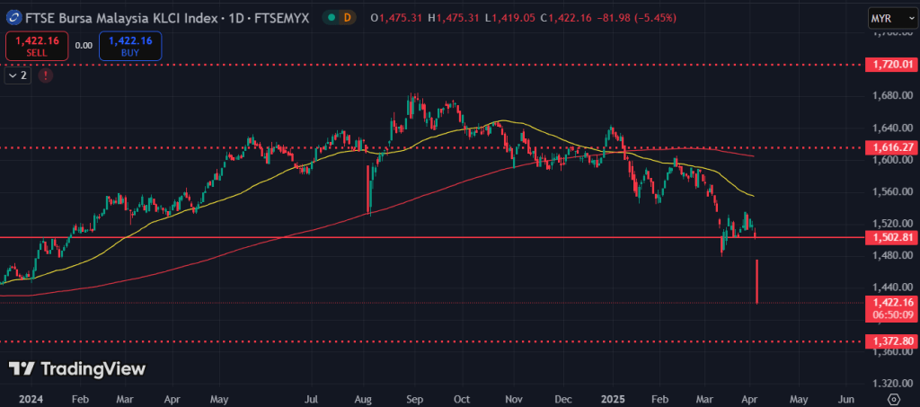Click the red SELL 1,422.16 button

(x=37, y=46)
